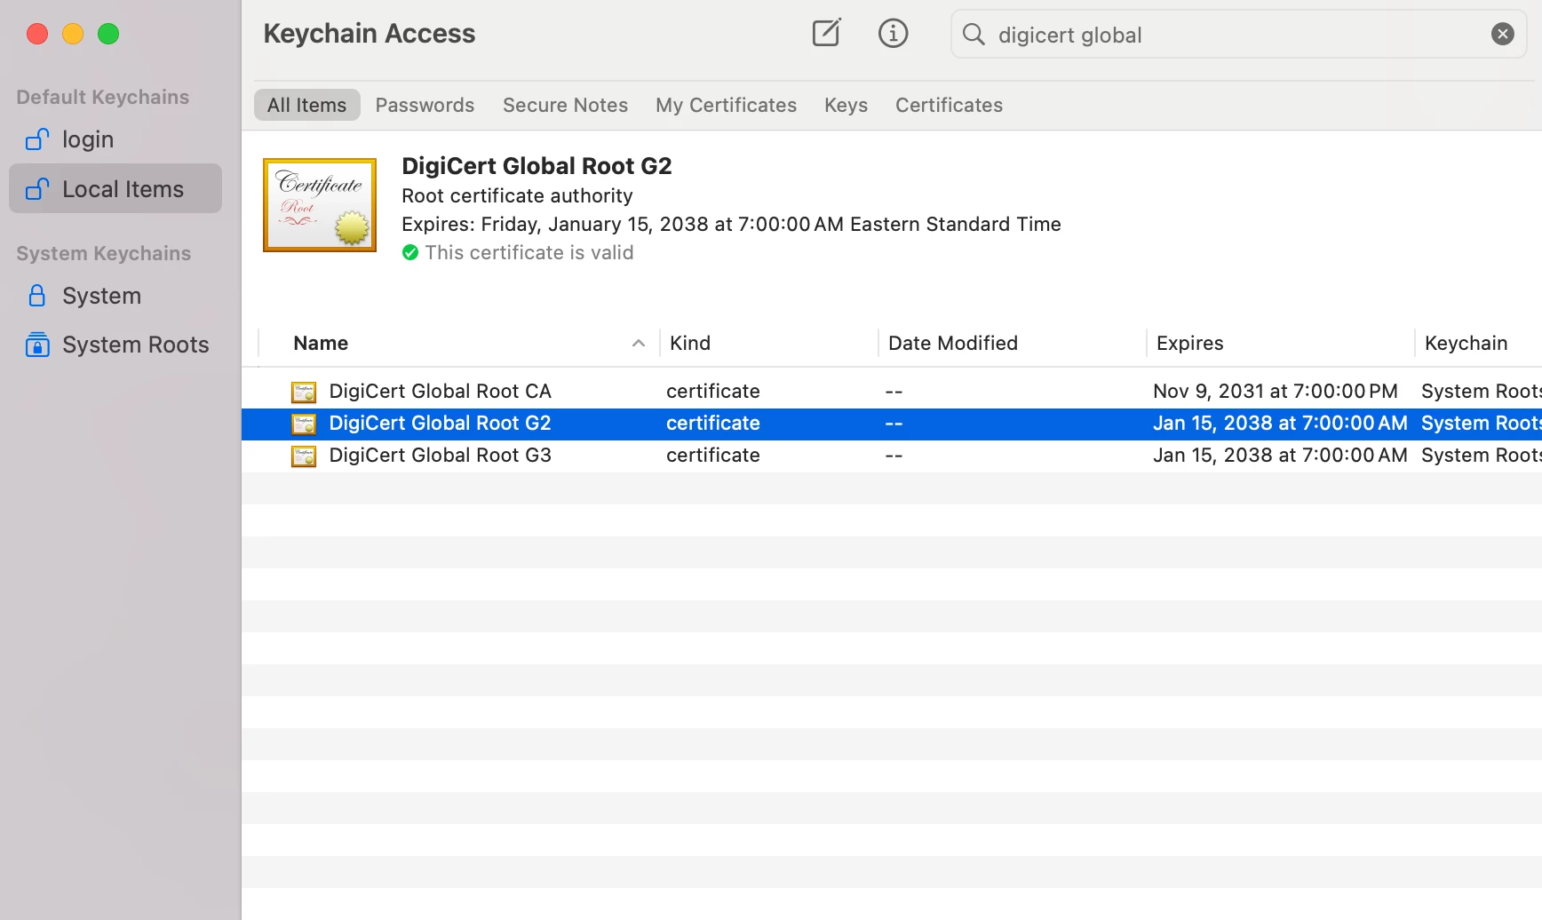Viewport: 1542px width, 920px height.
Task: Toggle the Name sort direction chevron
Action: coord(638,343)
